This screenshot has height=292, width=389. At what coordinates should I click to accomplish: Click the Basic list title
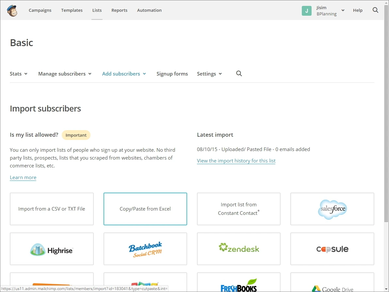click(22, 43)
